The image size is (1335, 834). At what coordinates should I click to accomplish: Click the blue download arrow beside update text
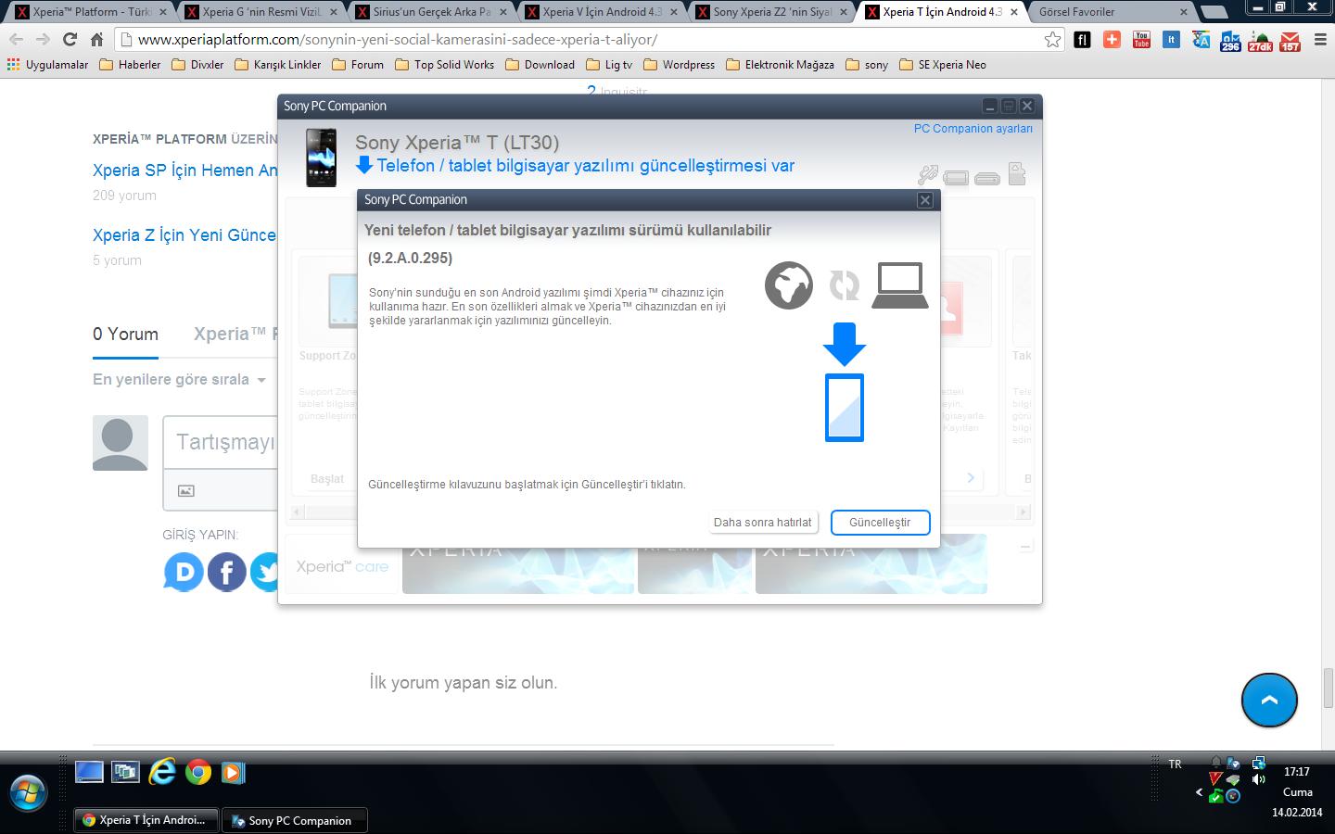pyautogui.click(x=364, y=166)
